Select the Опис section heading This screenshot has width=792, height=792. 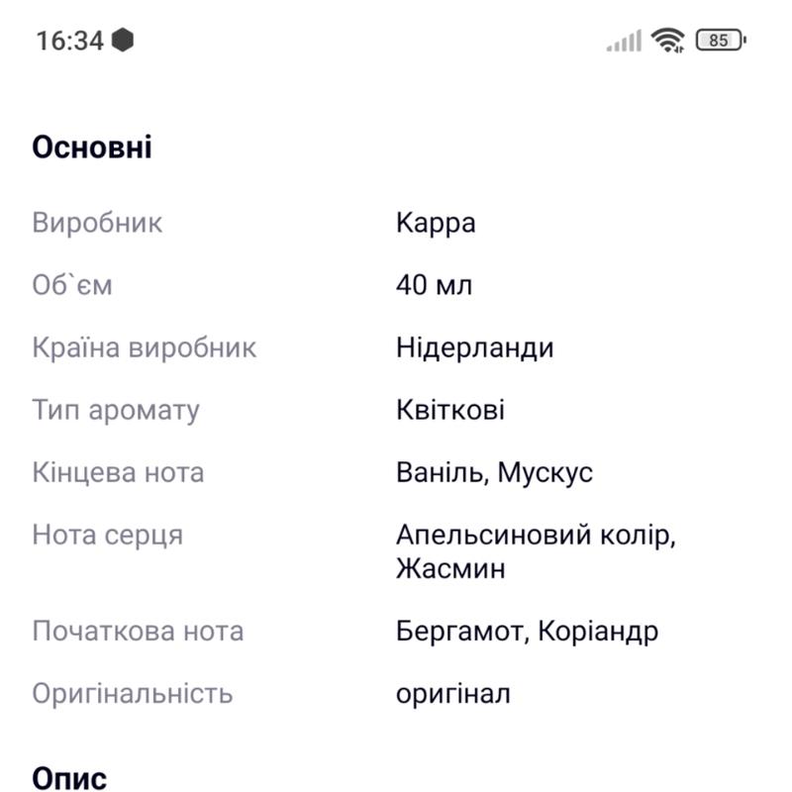69,778
